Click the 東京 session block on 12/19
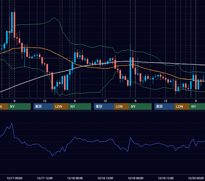This screenshot has width=205, height=181. pyautogui.click(x=164, y=106)
